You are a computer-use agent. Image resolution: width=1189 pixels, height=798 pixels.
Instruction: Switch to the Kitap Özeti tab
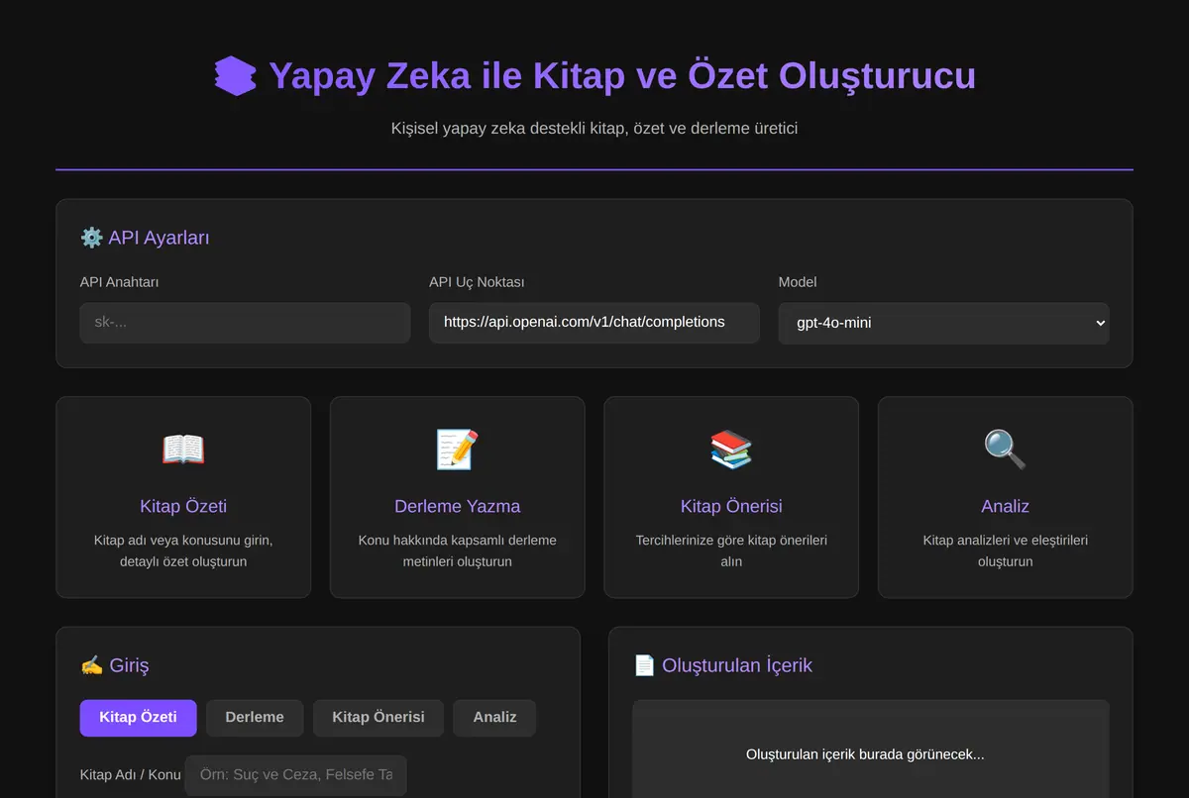pyautogui.click(x=138, y=718)
